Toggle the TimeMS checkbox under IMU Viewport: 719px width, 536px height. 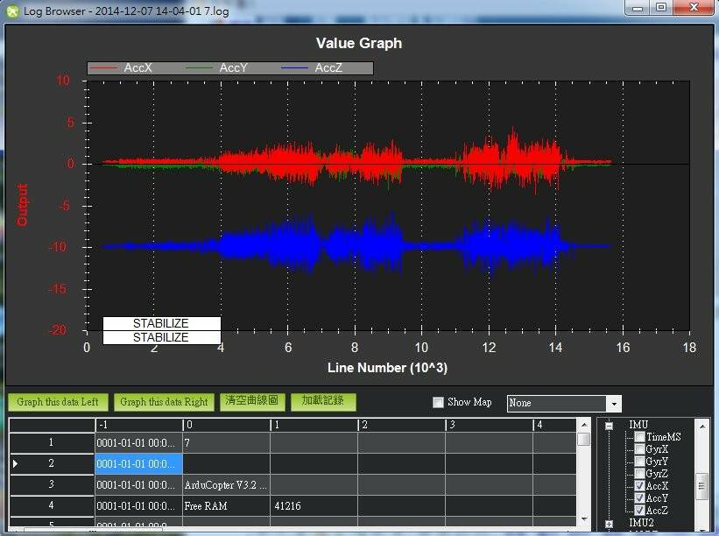[639, 437]
